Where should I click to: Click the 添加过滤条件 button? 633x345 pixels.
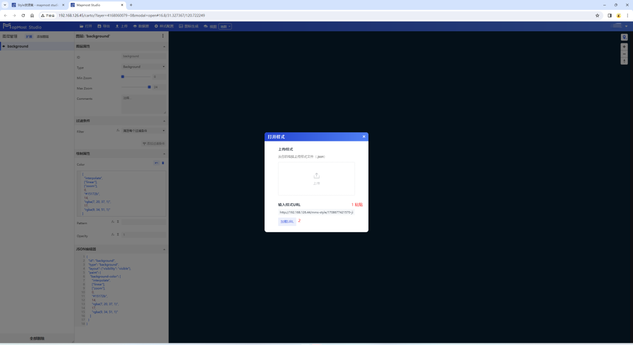click(153, 143)
